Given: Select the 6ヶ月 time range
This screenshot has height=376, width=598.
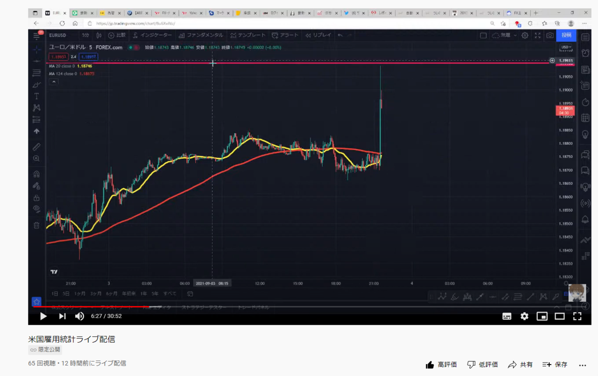Looking at the screenshot, I should [x=112, y=293].
